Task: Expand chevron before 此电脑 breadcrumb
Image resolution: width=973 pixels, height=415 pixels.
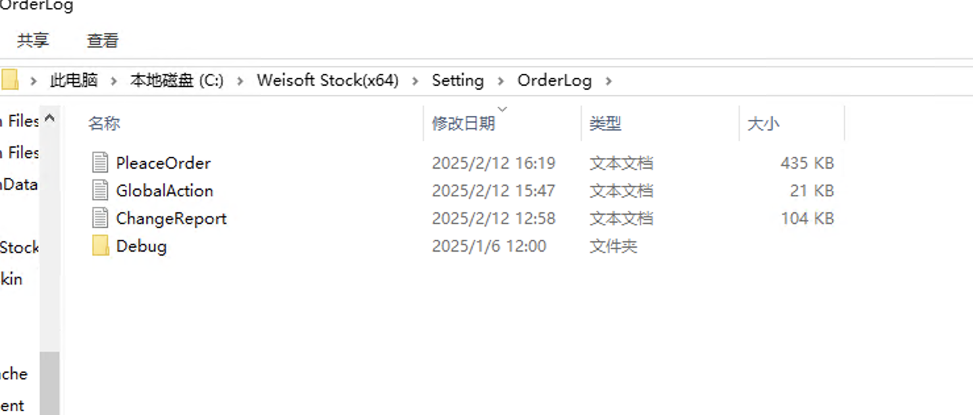Action: pyautogui.click(x=34, y=81)
